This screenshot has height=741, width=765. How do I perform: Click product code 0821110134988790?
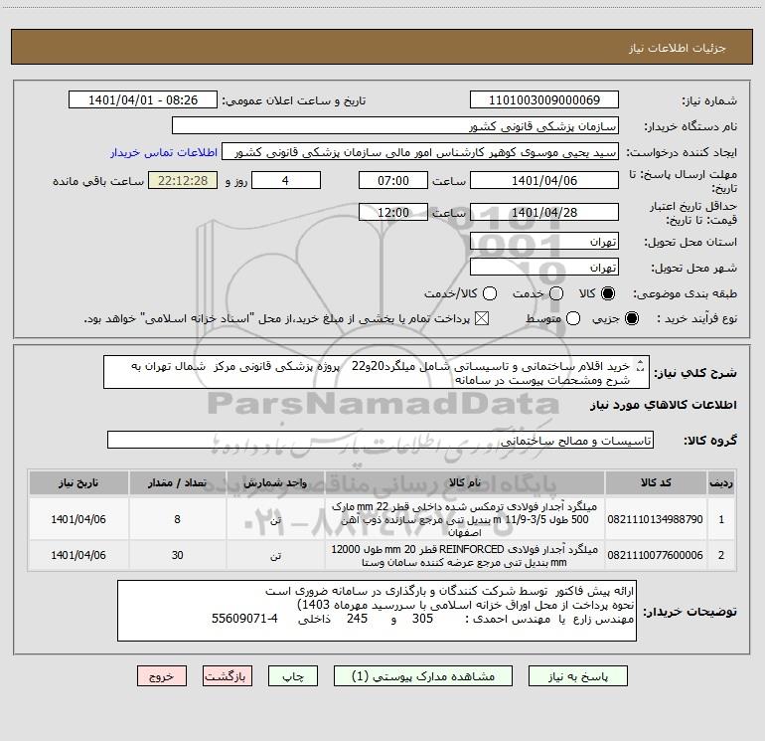tap(656, 519)
